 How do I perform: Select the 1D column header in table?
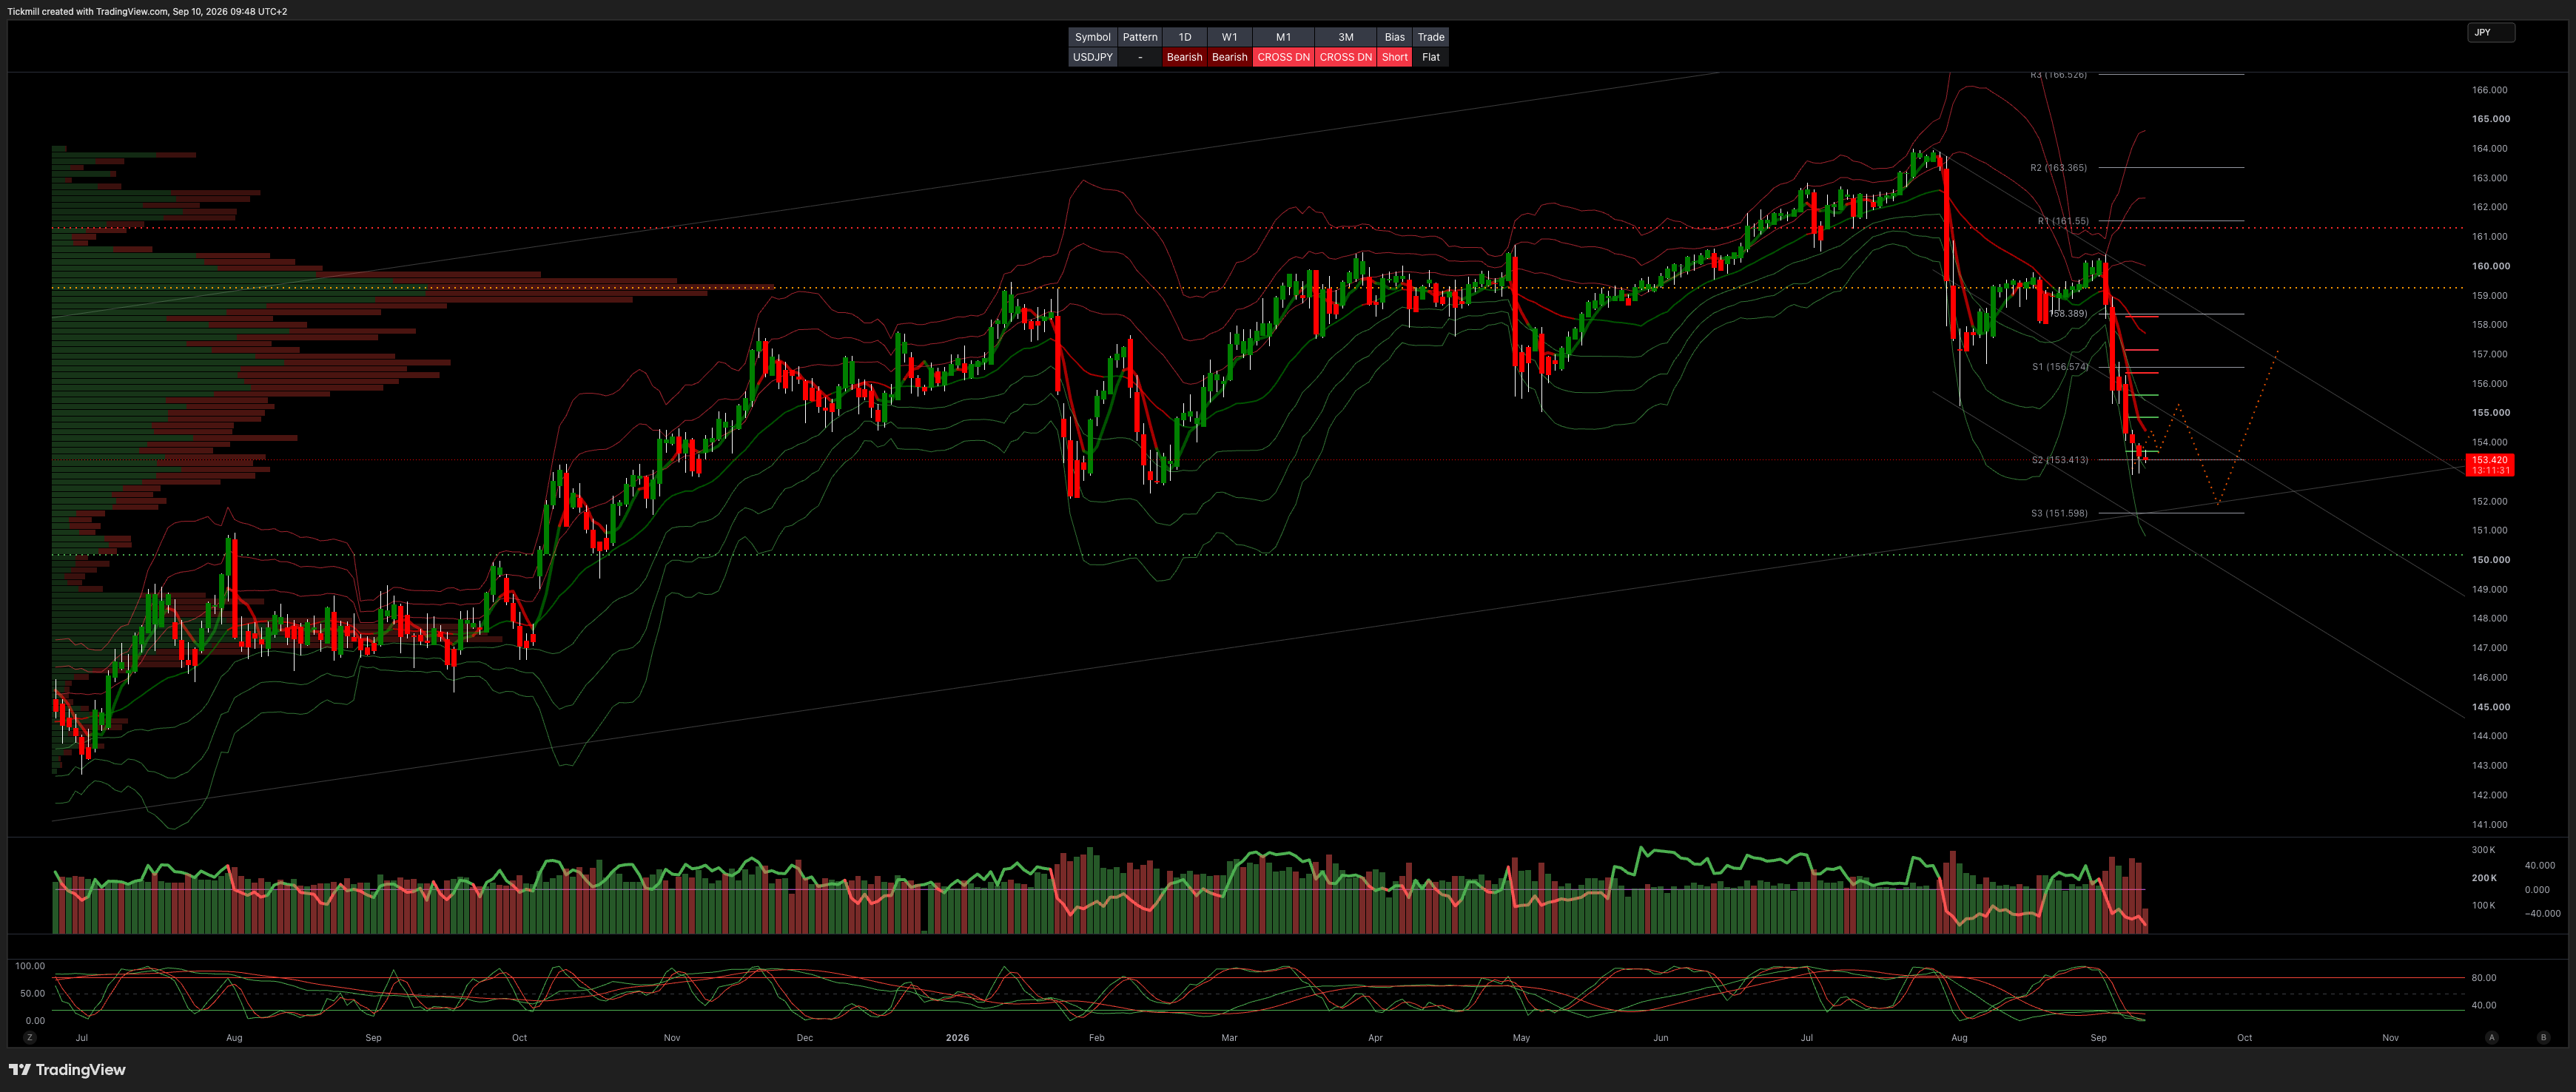1185,37
